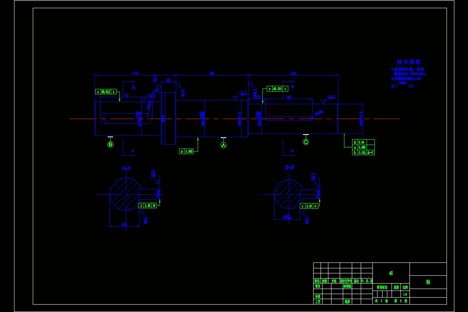Click the Ø70 collar diameter dimension
This screenshot has height=312, width=468.
click(x=163, y=119)
